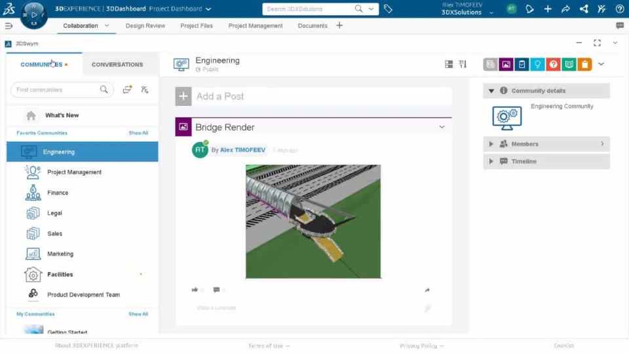Select the dark blue Survey icon
The image size is (629, 353).
[522, 64]
